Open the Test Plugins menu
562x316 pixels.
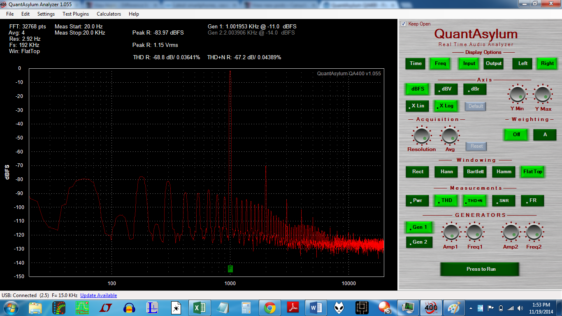pos(76,14)
